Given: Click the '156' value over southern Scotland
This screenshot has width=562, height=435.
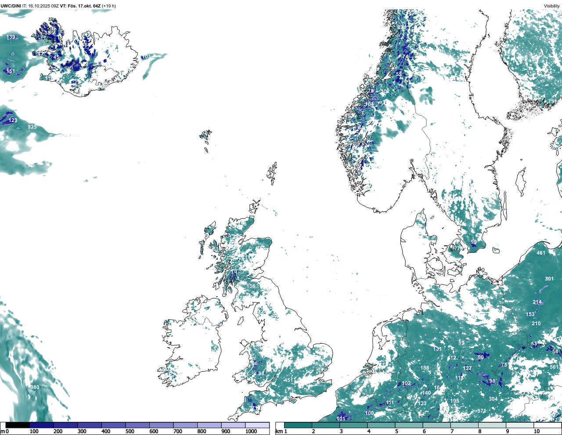Looking at the screenshot, I should point(251,286).
